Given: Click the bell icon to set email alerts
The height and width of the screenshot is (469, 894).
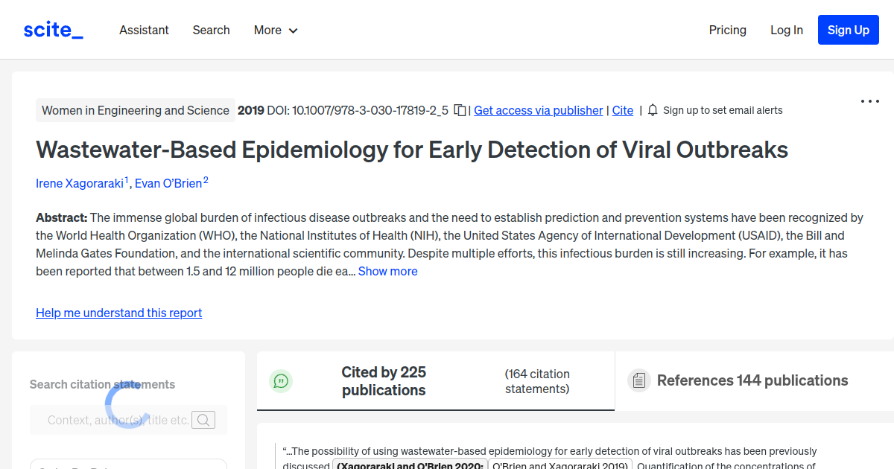Looking at the screenshot, I should coord(652,109).
